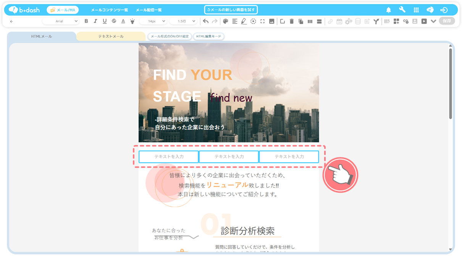Open the color palette icon
Screen dimensions: 462x259
pos(226,21)
